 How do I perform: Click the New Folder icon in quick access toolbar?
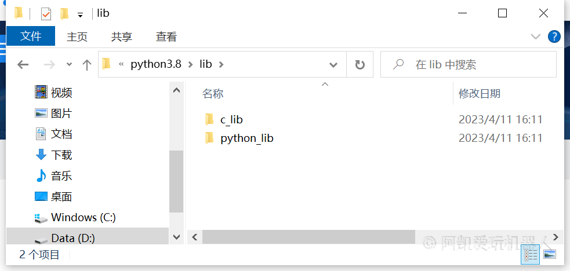point(64,14)
